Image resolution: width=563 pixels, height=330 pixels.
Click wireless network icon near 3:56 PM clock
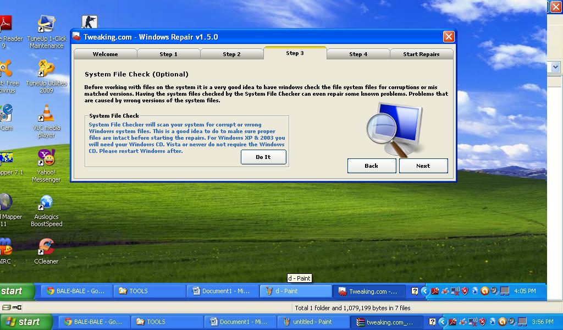tap(473, 322)
